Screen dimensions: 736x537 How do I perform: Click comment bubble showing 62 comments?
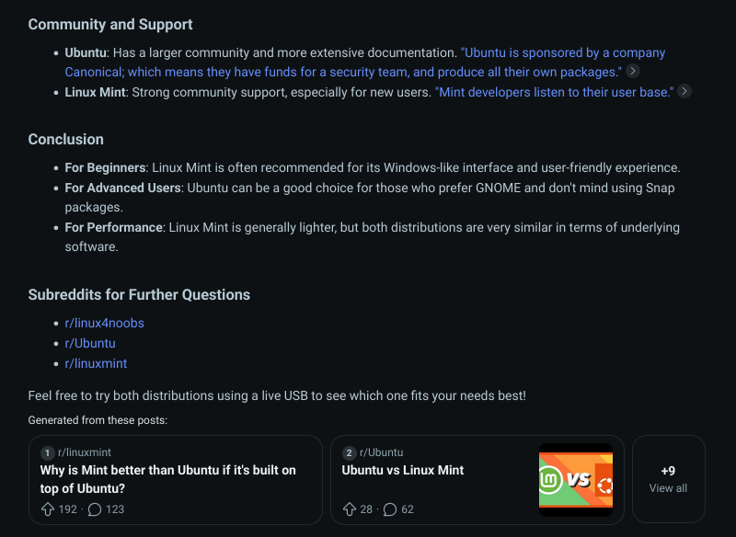pos(390,509)
